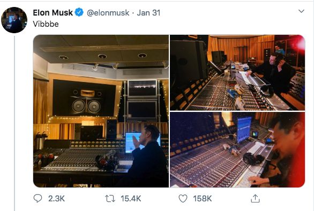Open the Elon Musk display name link
Image resolution: width=314 pixels, height=211 pixels.
[x=53, y=13]
